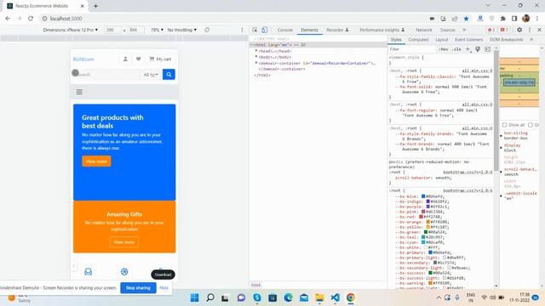Open the All type category dropdown
Image resolution: width=545 pixels, height=306 pixels.
(151, 74)
